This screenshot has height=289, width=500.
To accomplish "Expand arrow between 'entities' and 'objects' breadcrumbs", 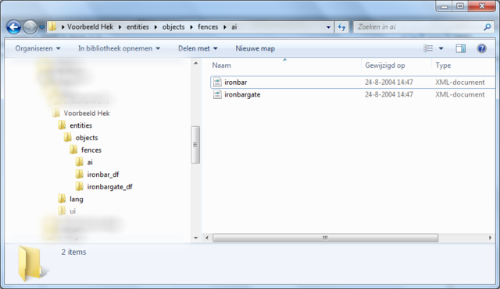I will click(155, 27).
